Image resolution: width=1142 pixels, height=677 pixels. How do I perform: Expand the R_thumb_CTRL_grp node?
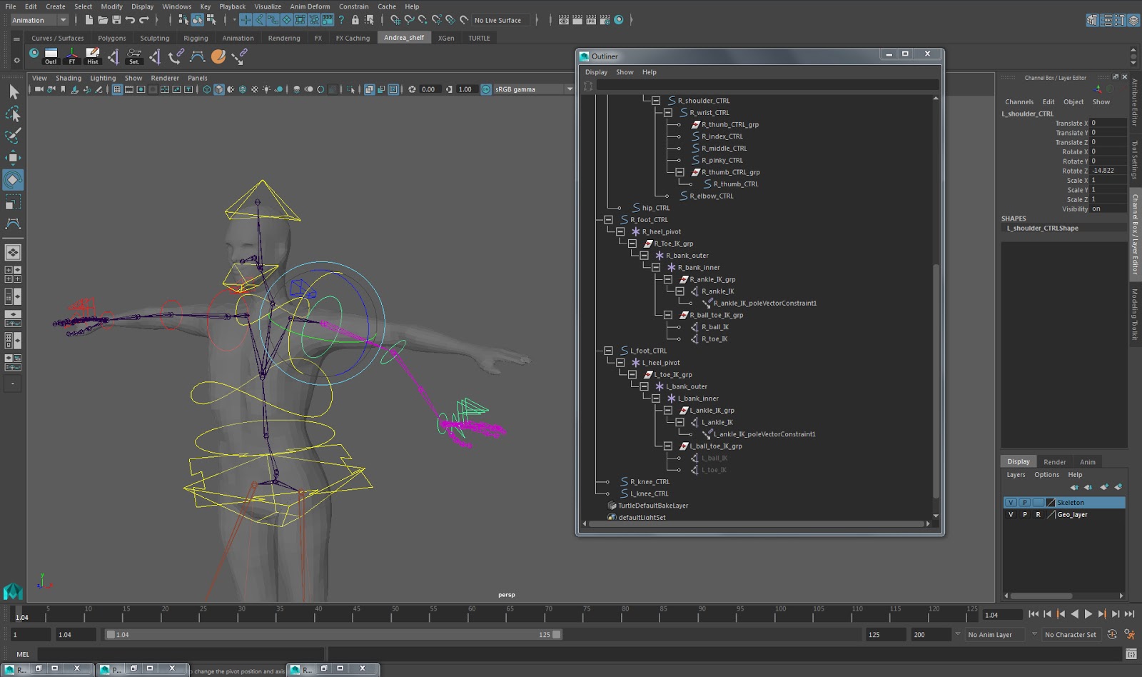[679, 171]
